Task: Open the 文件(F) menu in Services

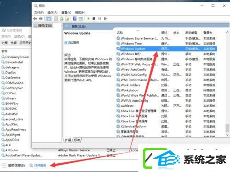Action: coord(39,12)
